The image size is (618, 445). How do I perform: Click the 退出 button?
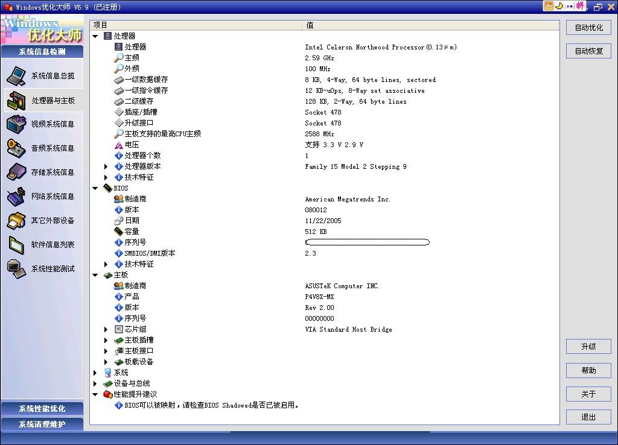(x=589, y=417)
